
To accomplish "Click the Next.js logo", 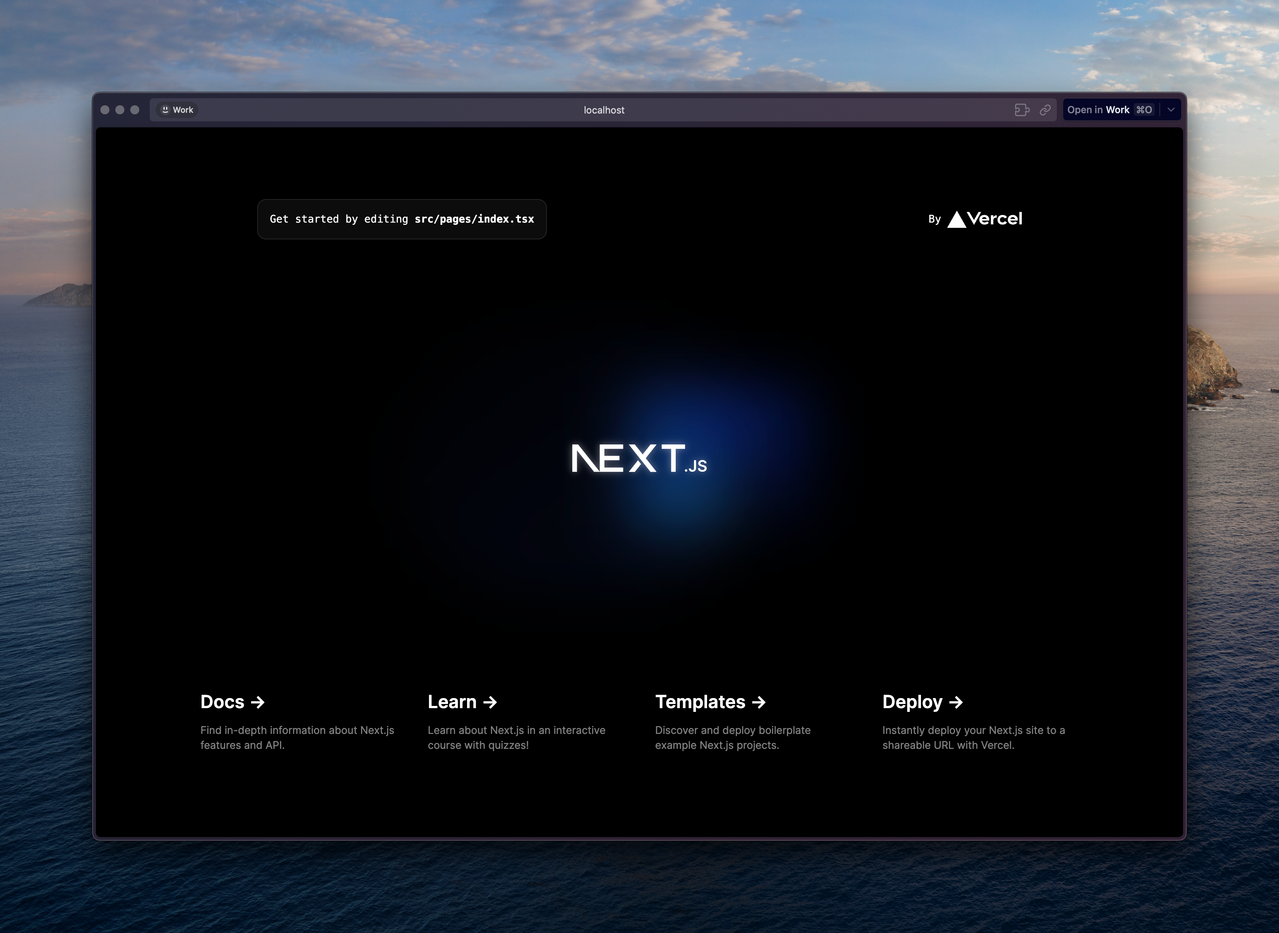I will point(639,458).
